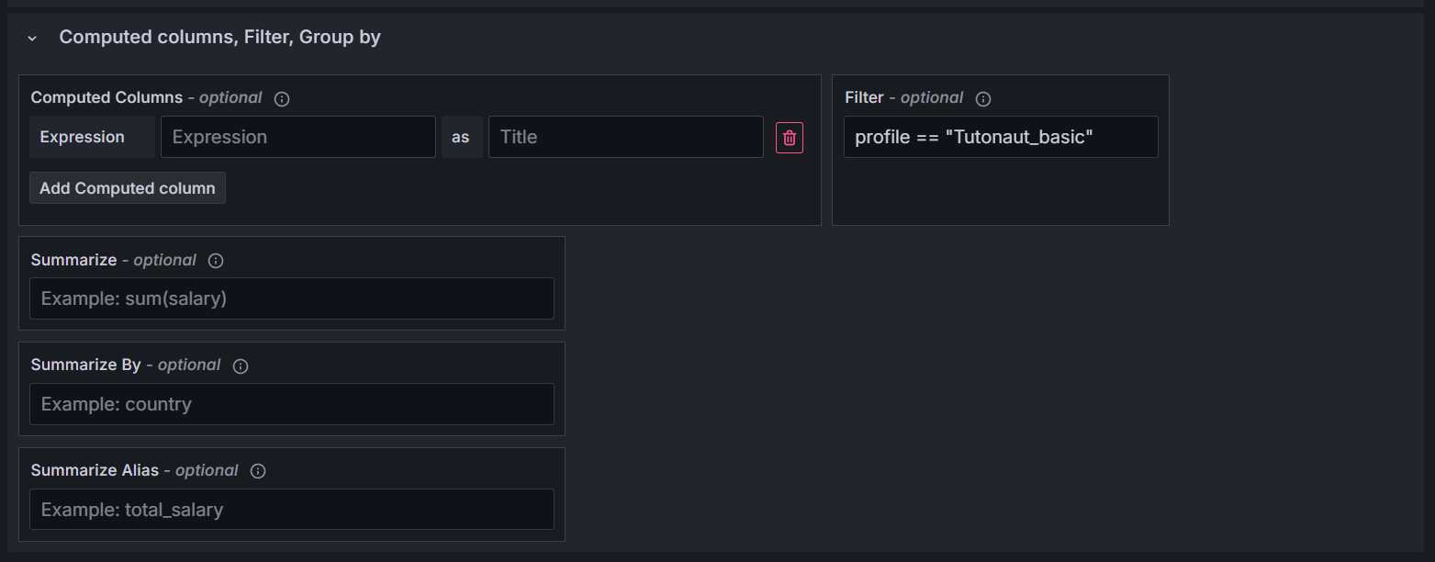This screenshot has height=562, width=1435.
Task: Click the Summarize Alias info icon
Action: (258, 471)
